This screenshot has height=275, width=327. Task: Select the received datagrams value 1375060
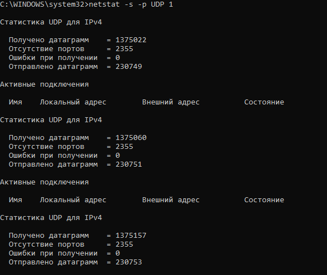[131, 138]
